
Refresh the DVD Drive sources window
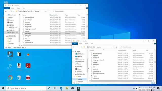pos(48,11)
